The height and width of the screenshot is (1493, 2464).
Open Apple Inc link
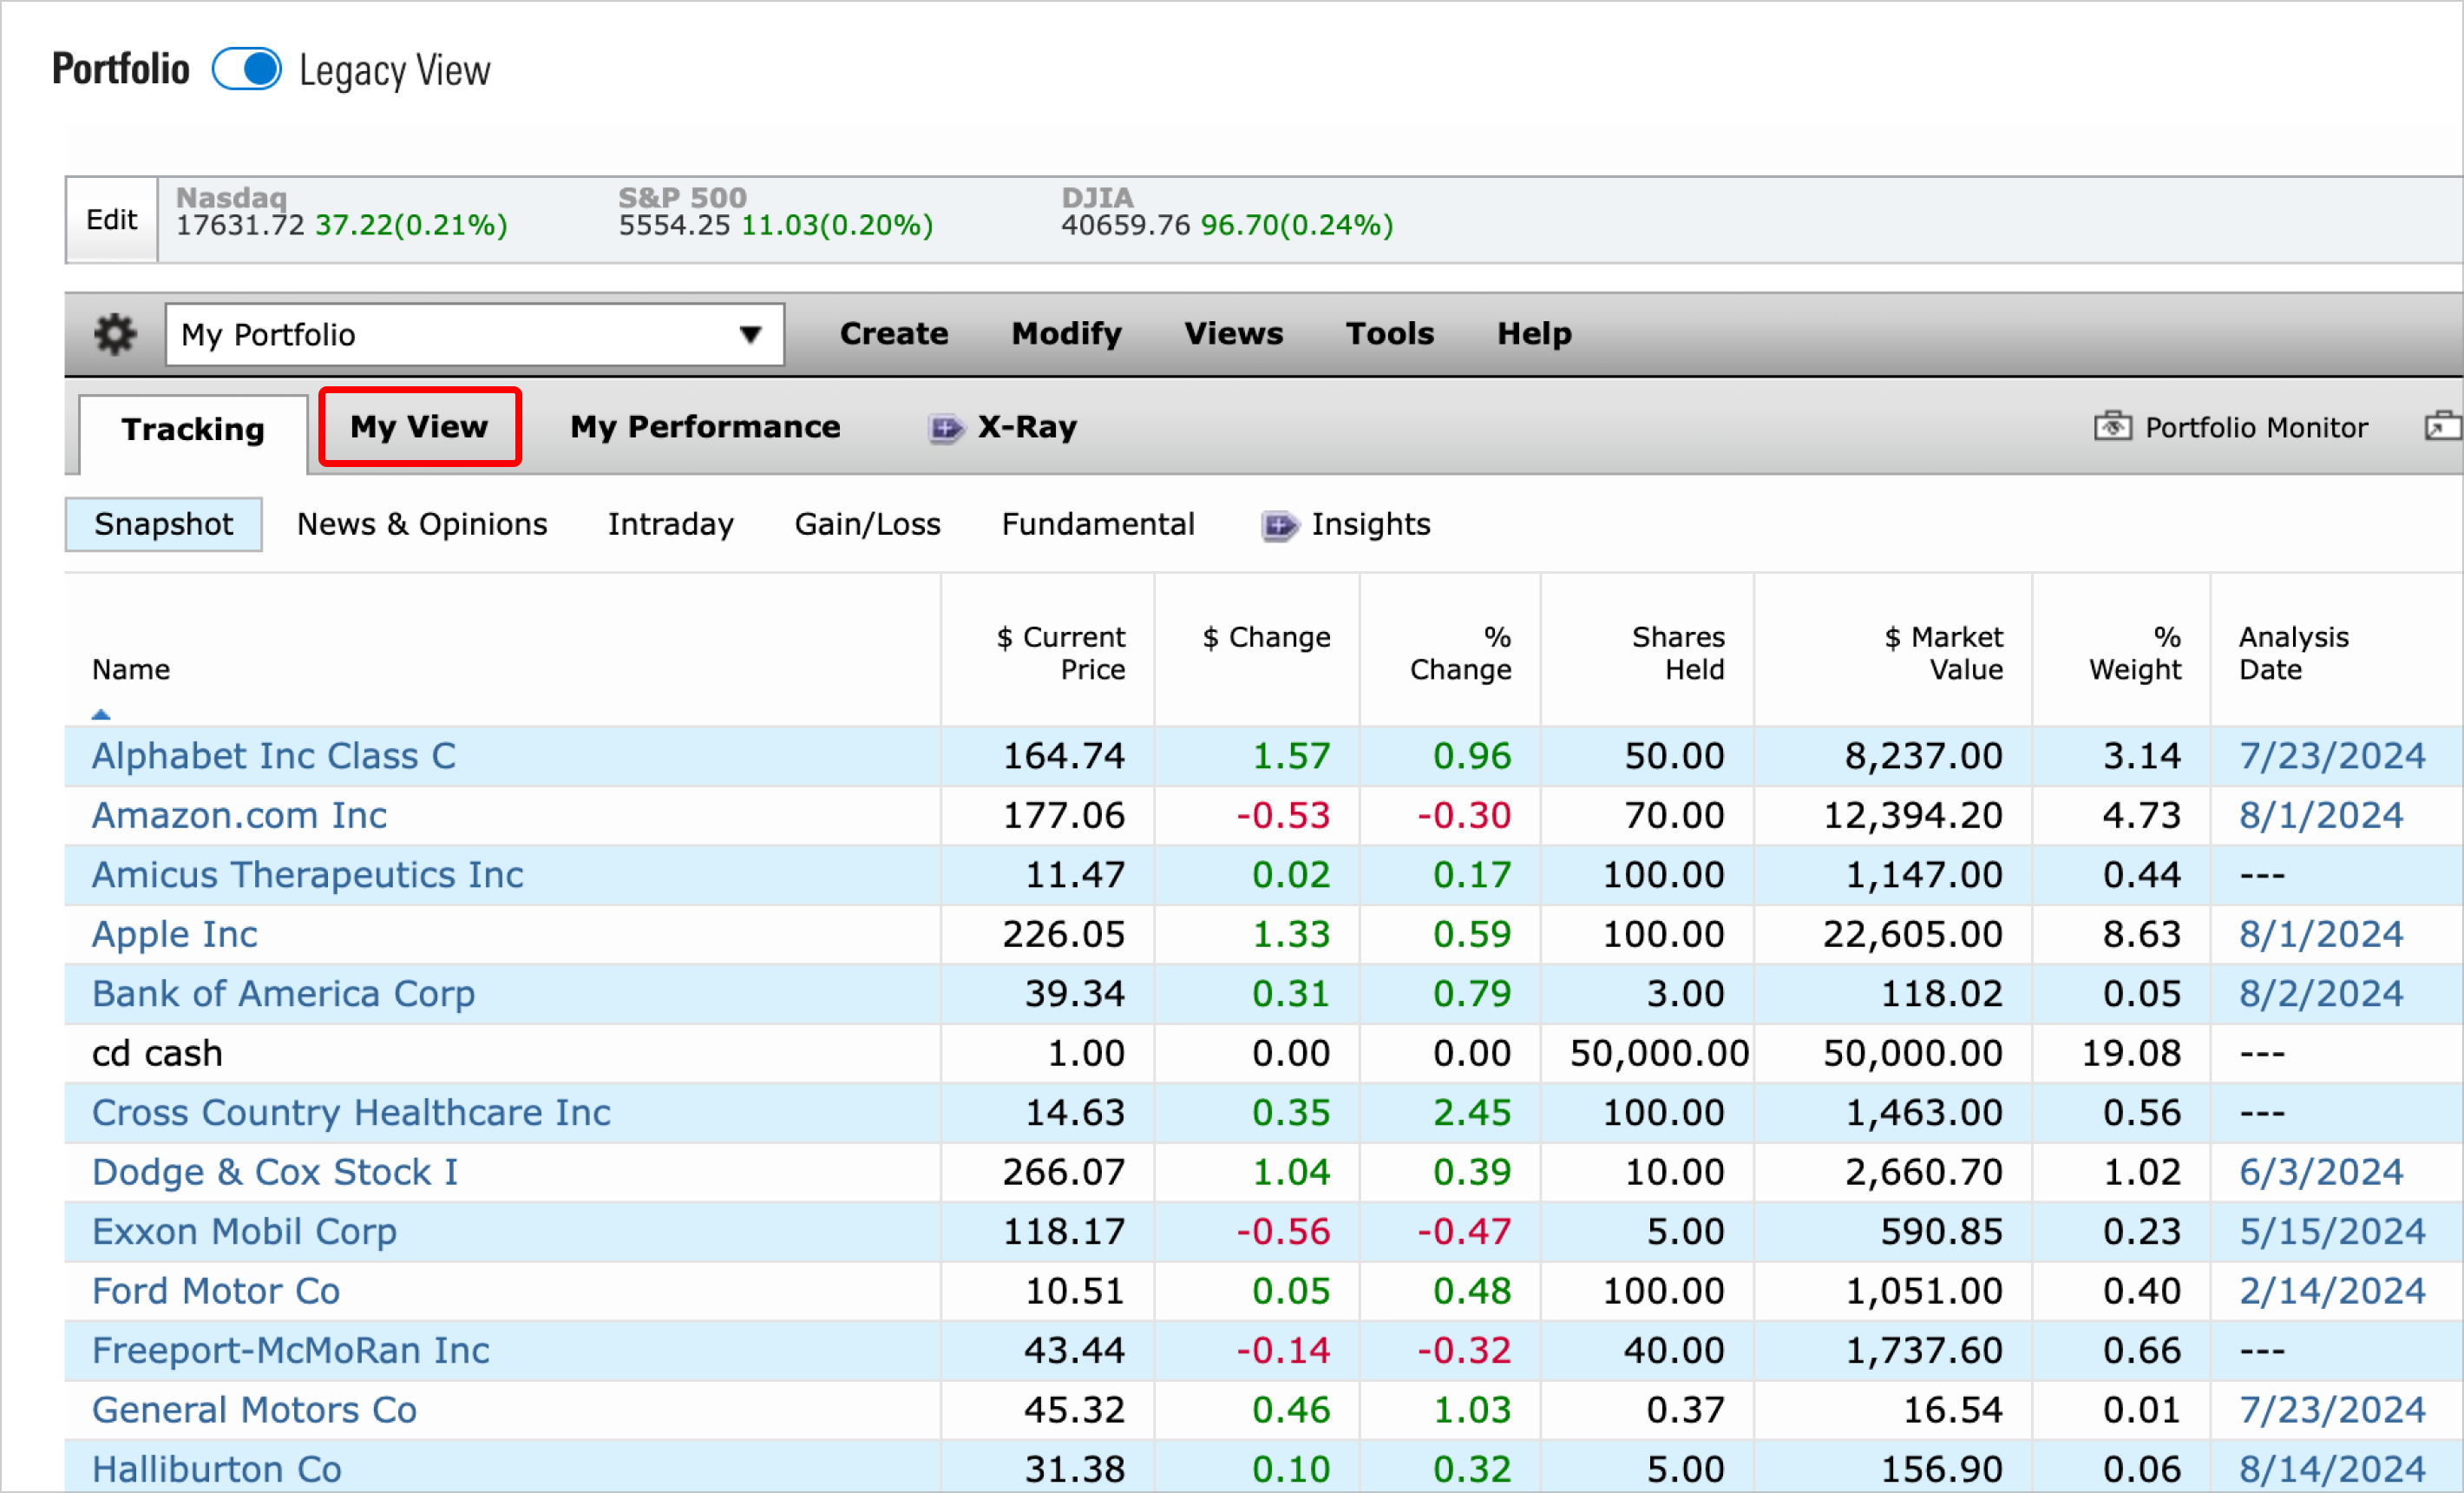pyautogui.click(x=175, y=935)
